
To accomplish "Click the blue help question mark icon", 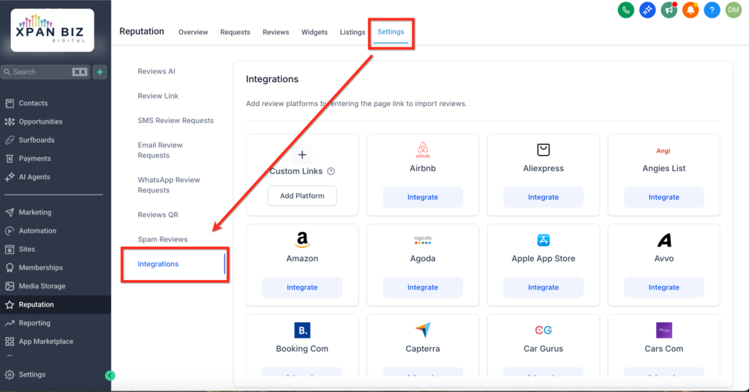I will point(712,10).
